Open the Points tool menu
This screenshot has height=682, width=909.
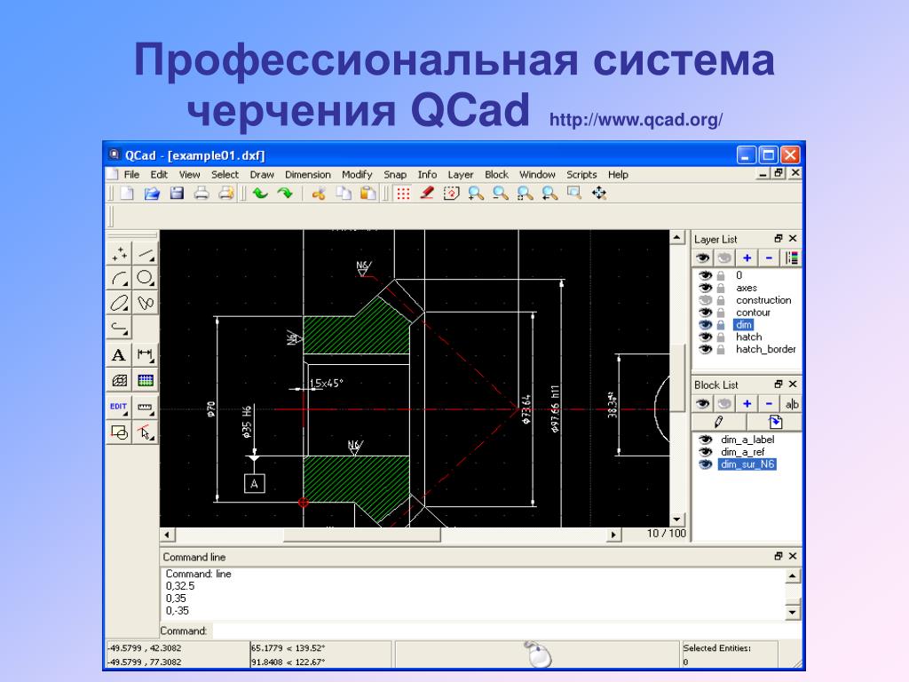(120, 253)
